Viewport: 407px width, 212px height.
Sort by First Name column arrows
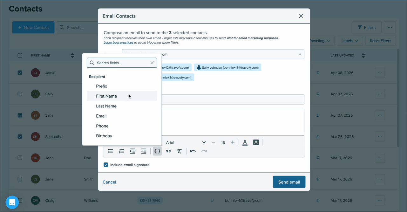tap(72, 55)
